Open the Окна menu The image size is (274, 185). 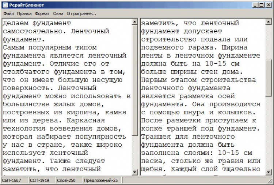point(58,13)
